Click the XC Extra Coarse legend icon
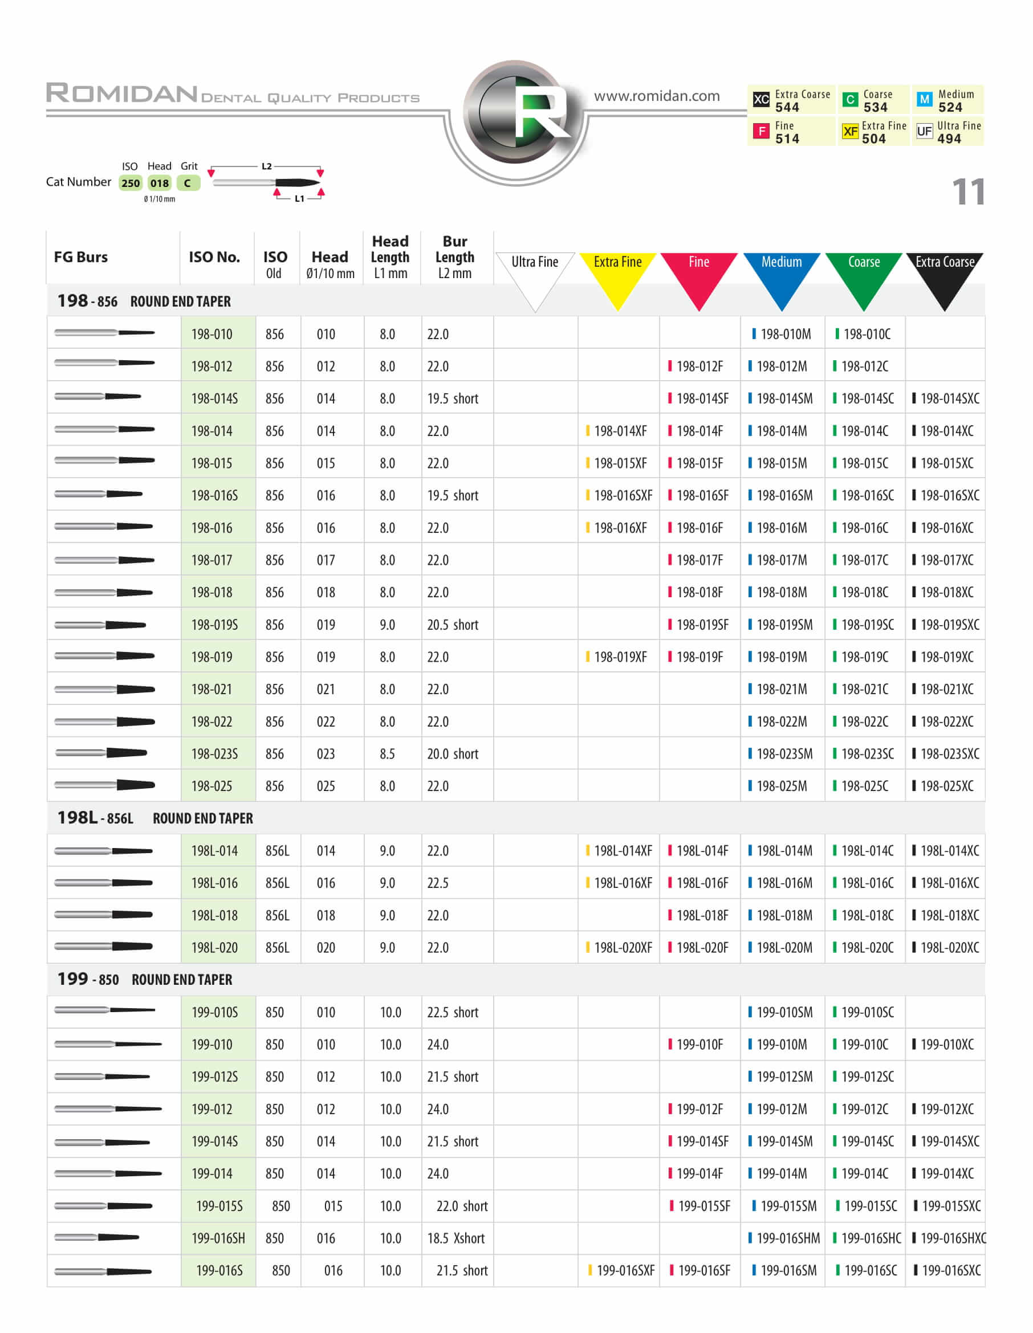The width and height of the screenshot is (1033, 1333). [x=760, y=100]
